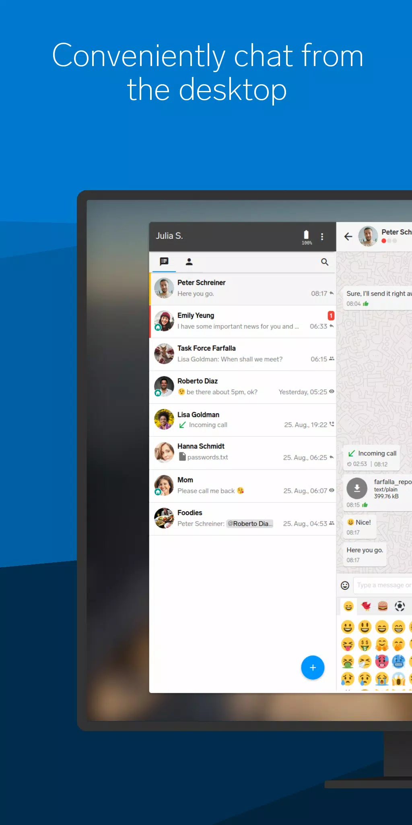This screenshot has width=412, height=825.
Task: Open Peter Schreiner conversation
Action: (x=243, y=288)
